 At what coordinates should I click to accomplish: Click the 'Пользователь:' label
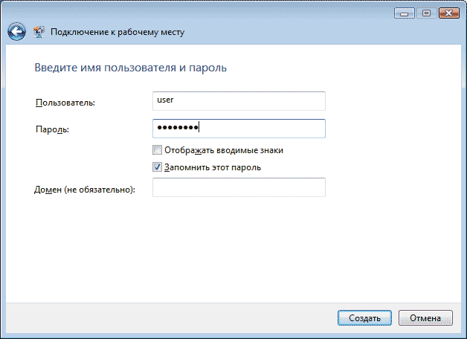[65, 102]
